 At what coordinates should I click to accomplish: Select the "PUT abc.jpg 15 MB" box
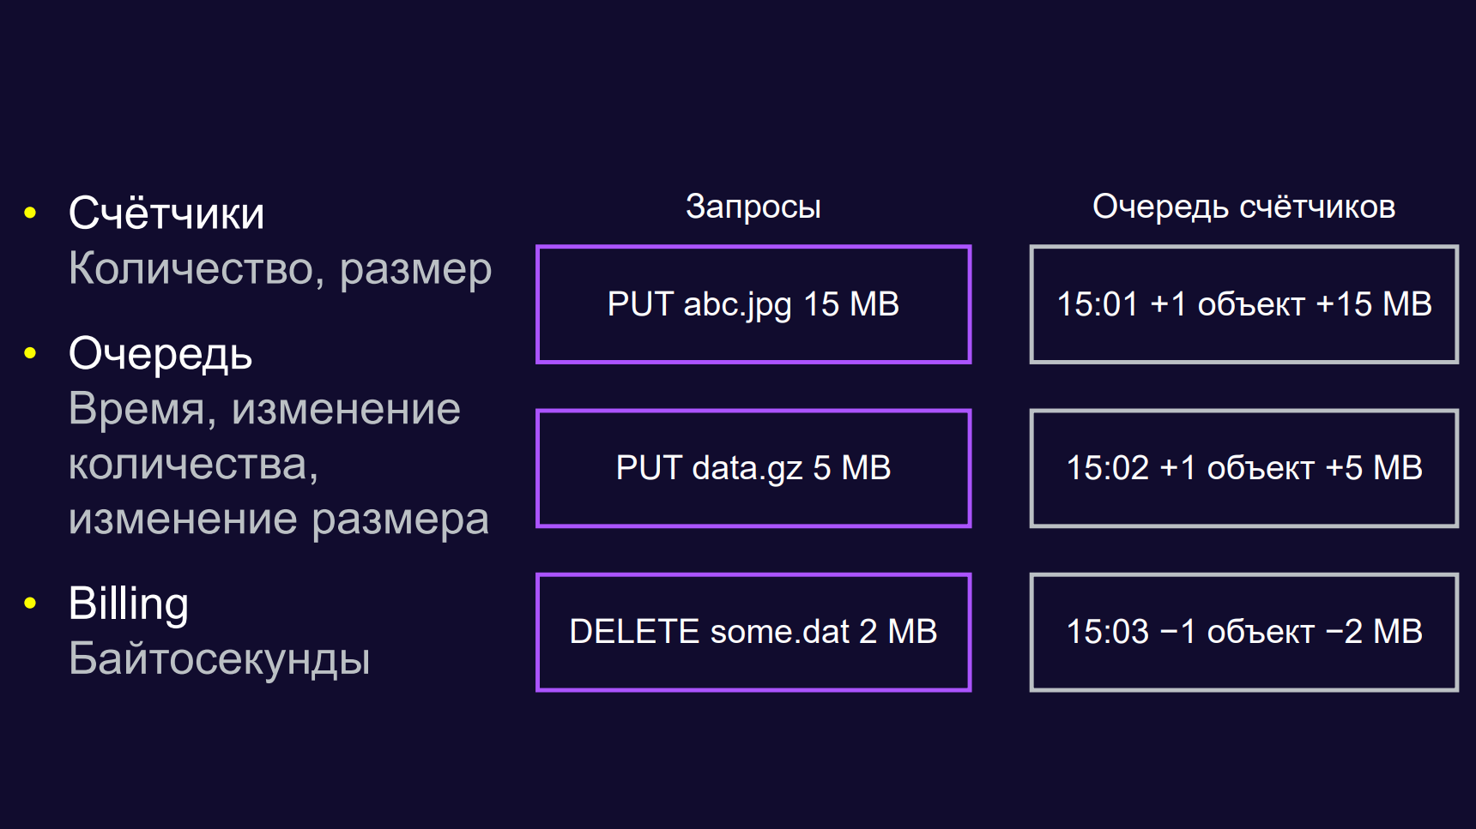pyautogui.click(x=753, y=304)
